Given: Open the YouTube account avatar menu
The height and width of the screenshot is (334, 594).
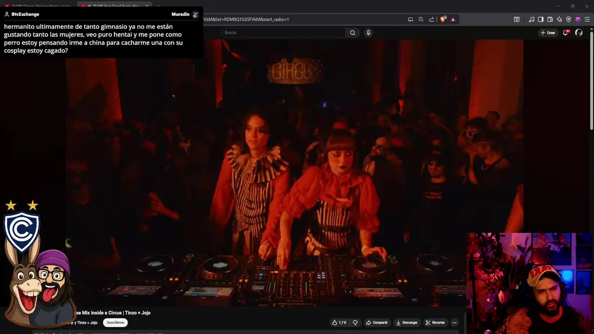Looking at the screenshot, I should [579, 32].
